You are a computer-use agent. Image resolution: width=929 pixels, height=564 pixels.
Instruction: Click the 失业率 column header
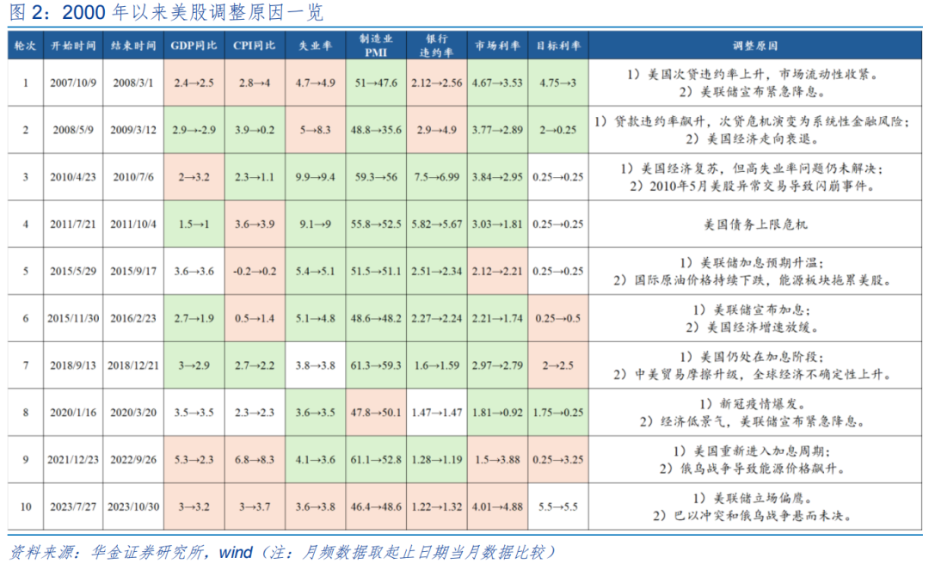pyautogui.click(x=315, y=46)
